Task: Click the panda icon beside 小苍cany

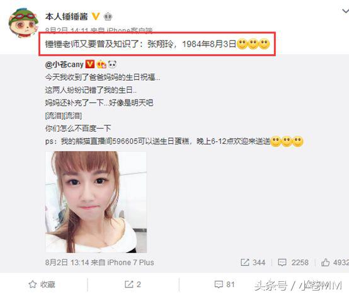Action: coord(112,64)
